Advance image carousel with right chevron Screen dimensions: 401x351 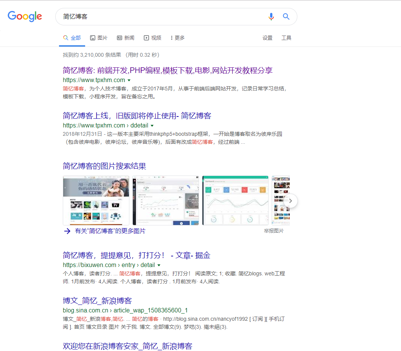click(291, 201)
